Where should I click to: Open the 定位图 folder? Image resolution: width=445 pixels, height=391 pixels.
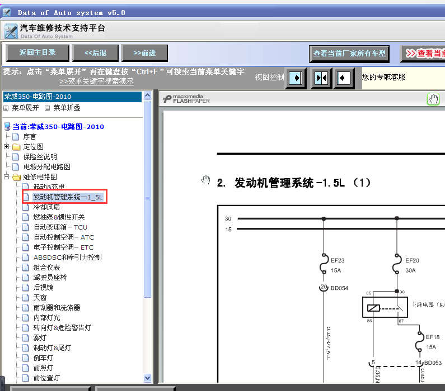33,147
